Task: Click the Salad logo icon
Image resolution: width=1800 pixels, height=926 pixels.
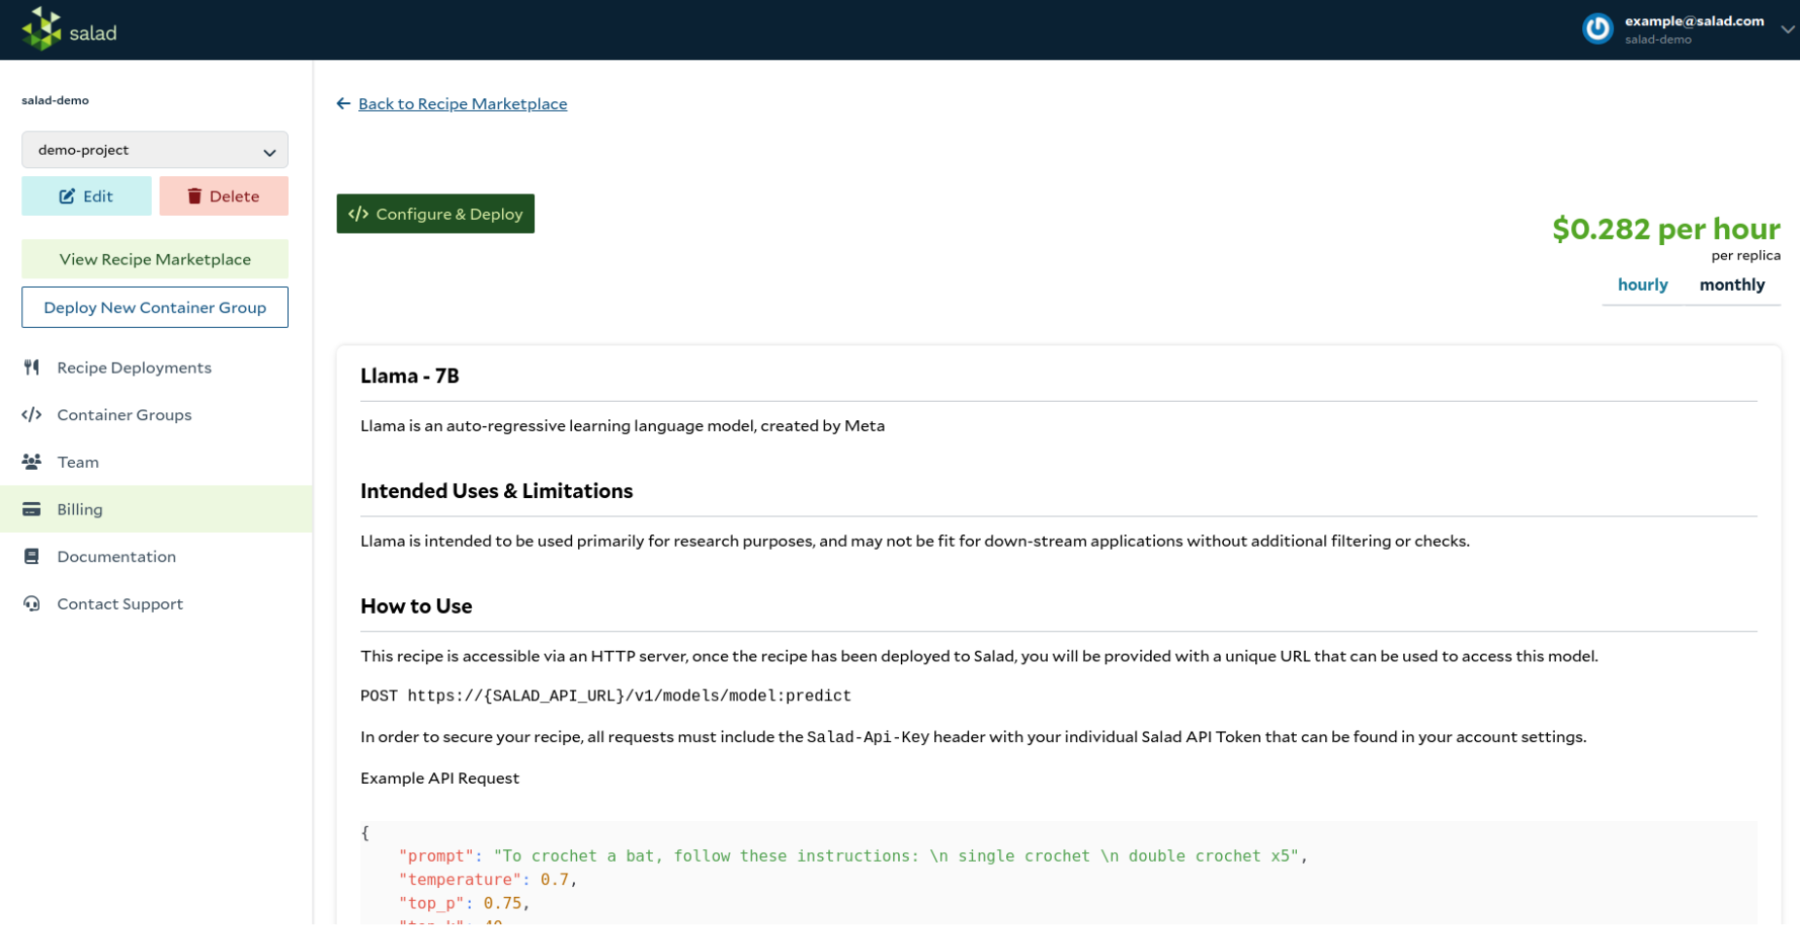Action: point(42,29)
